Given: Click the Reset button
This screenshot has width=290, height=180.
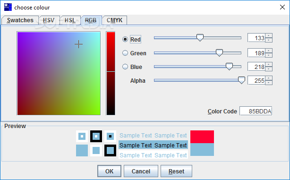Looking at the screenshot, I should (x=177, y=171).
